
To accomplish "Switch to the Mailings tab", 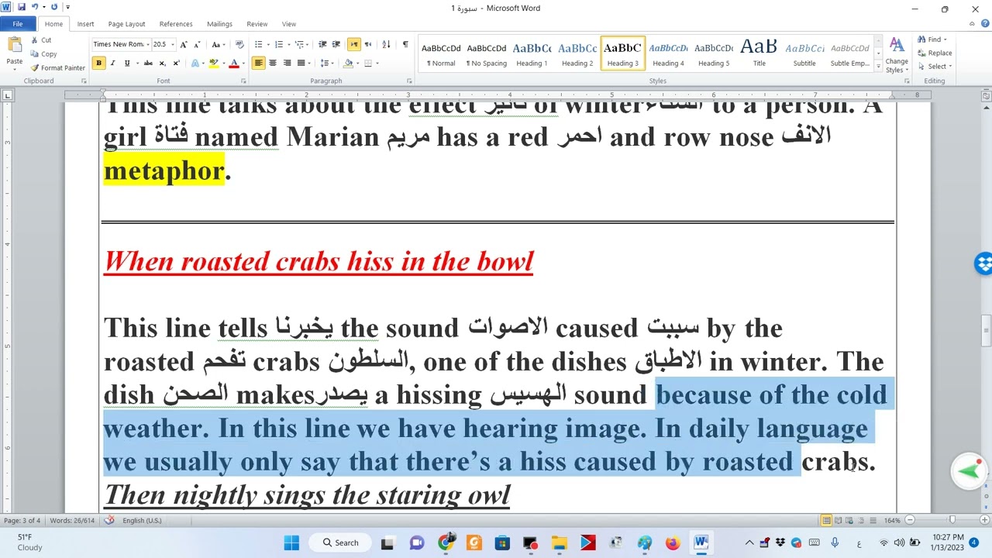I will click(x=219, y=24).
